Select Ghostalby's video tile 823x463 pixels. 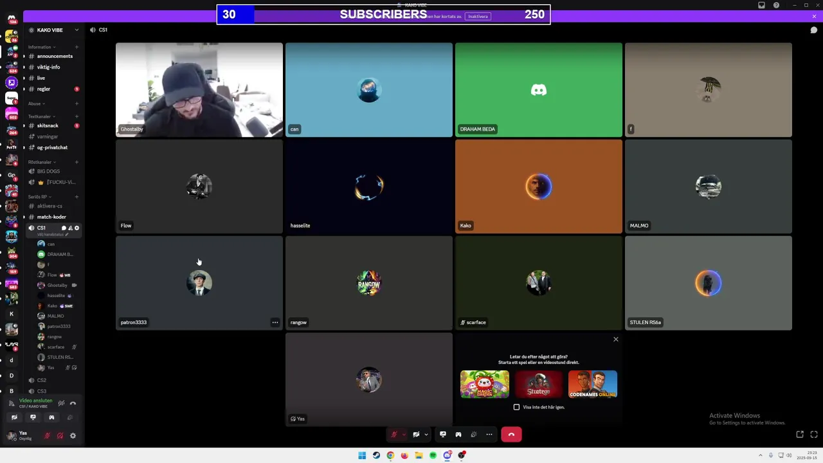pos(199,90)
